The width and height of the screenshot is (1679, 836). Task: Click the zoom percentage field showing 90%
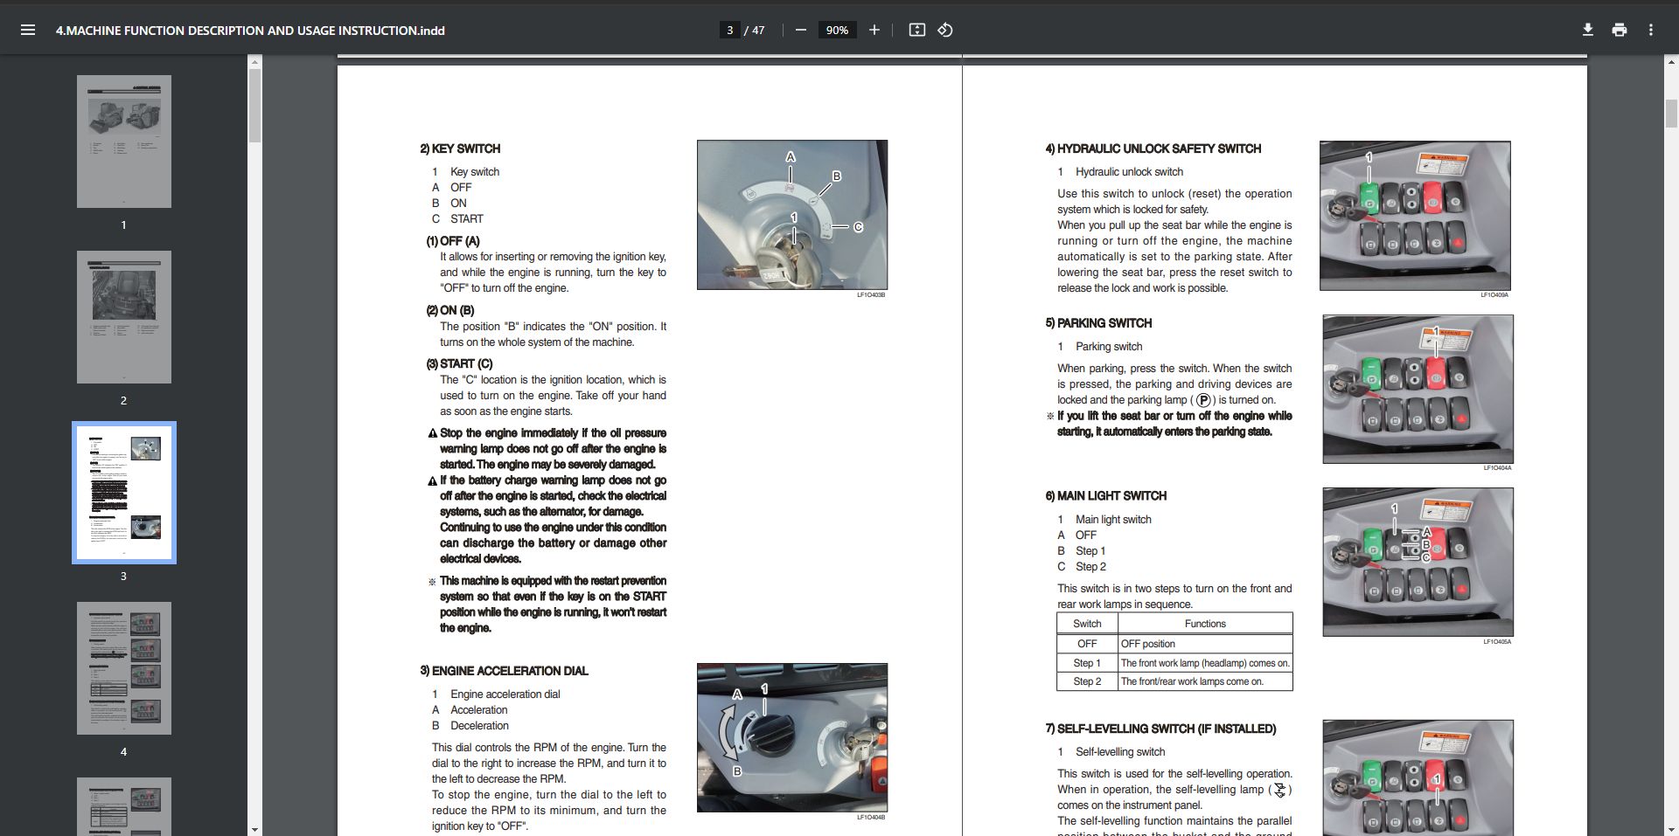coord(836,30)
